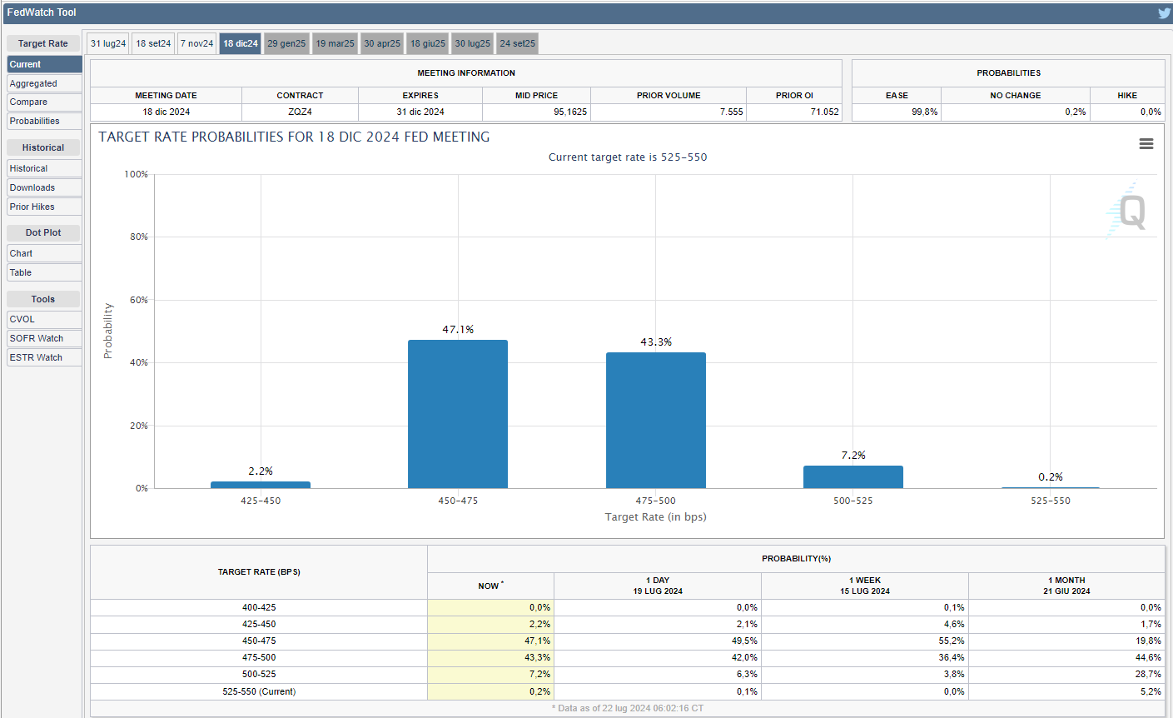Viewport: 1173px width, 718px height.
Task: Switch to the 30 apr25 tab
Action: click(382, 43)
